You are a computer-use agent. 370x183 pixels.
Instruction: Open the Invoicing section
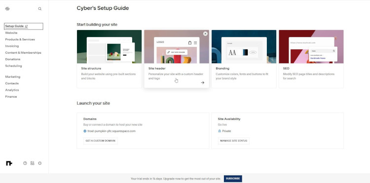pos(12,46)
